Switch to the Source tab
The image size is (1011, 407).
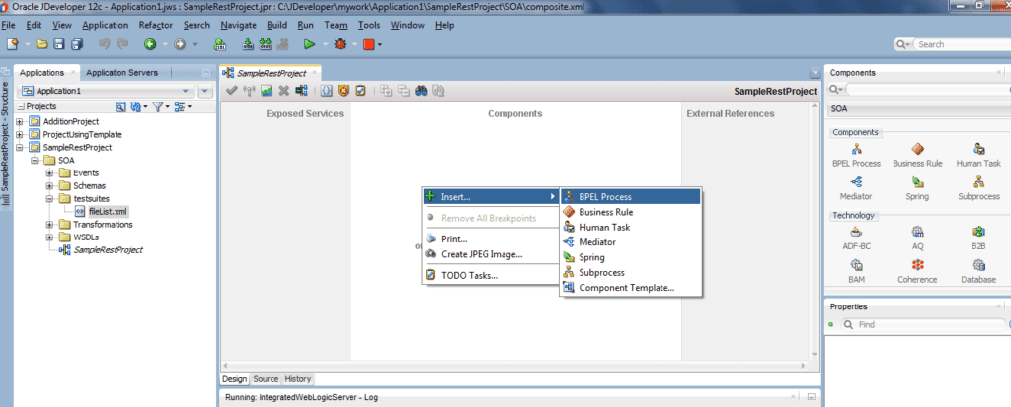[x=266, y=379]
